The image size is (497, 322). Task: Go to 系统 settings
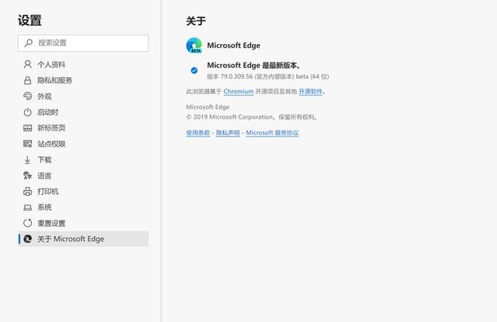pos(83,207)
